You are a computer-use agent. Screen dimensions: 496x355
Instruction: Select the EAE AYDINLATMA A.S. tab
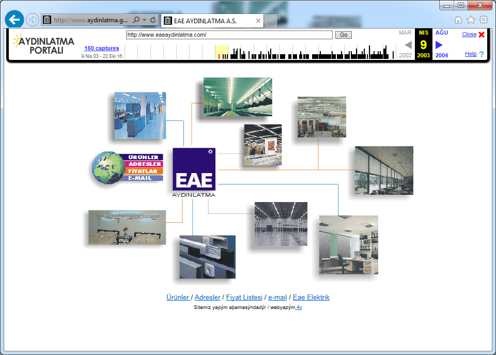tap(212, 21)
